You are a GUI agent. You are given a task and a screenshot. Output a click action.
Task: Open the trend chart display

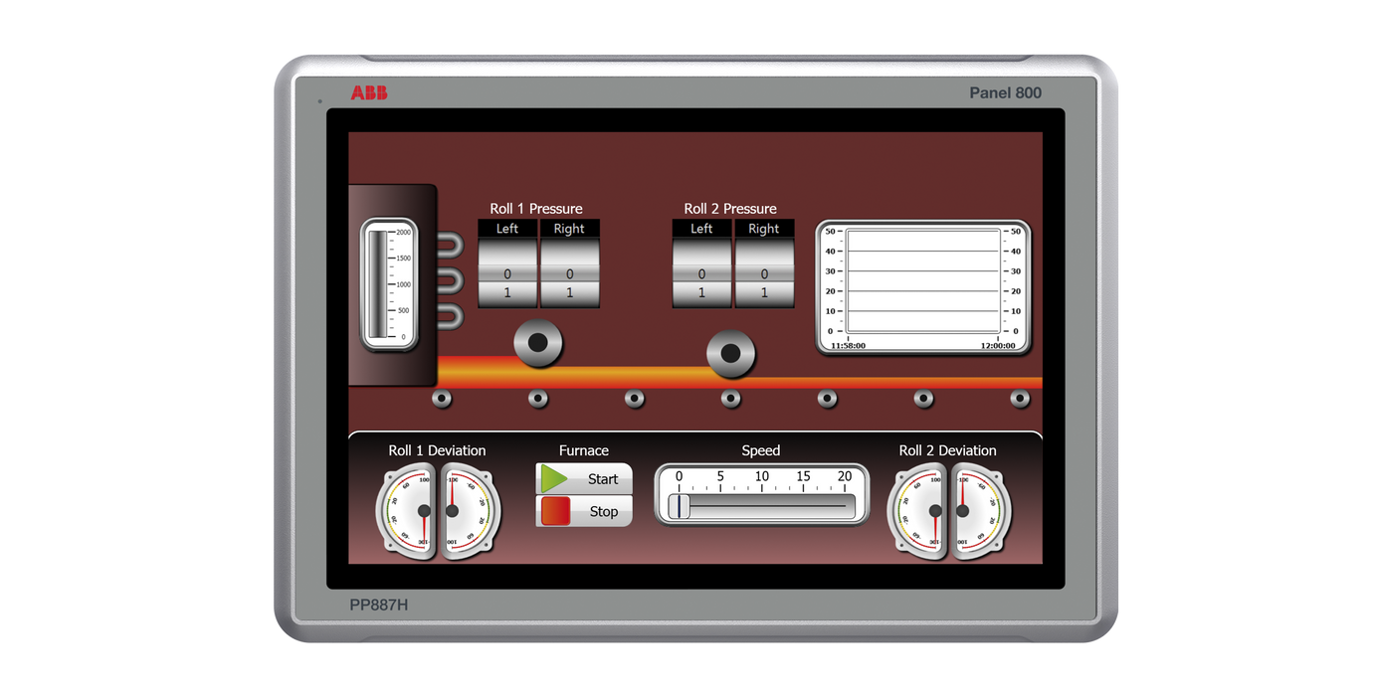point(922,286)
